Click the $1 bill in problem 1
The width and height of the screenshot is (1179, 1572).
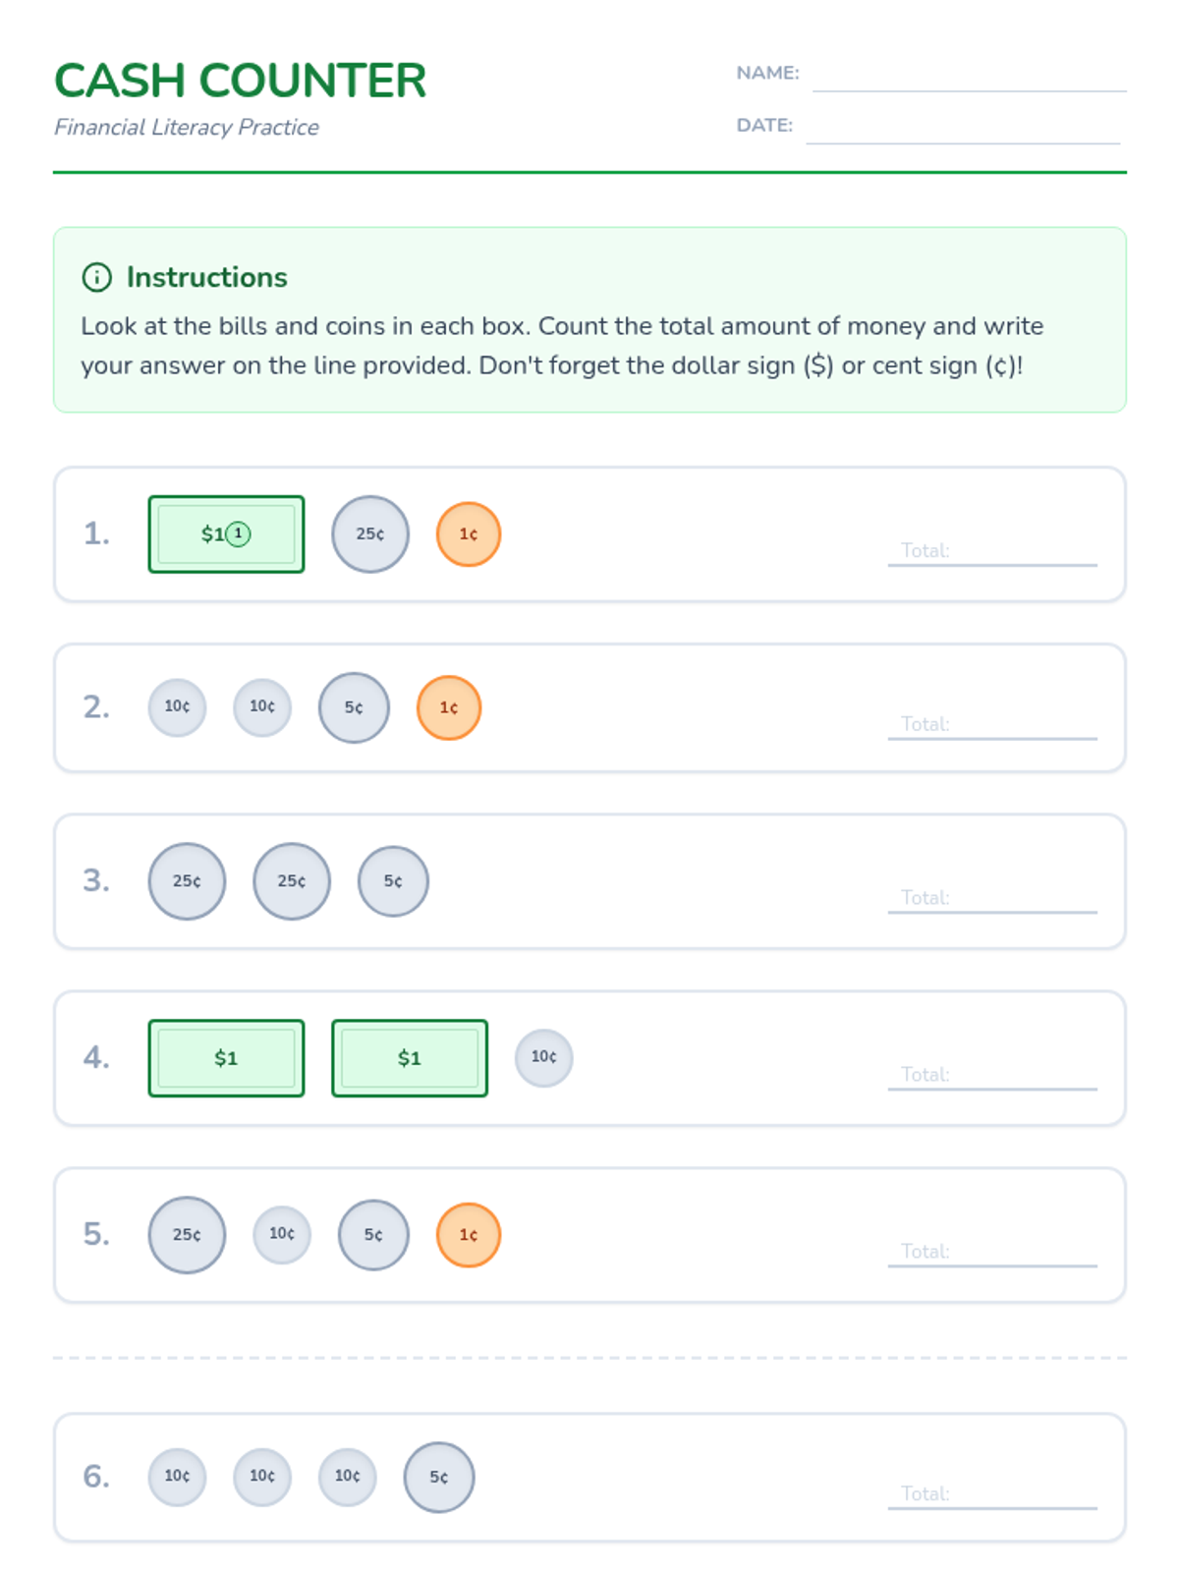(x=226, y=534)
